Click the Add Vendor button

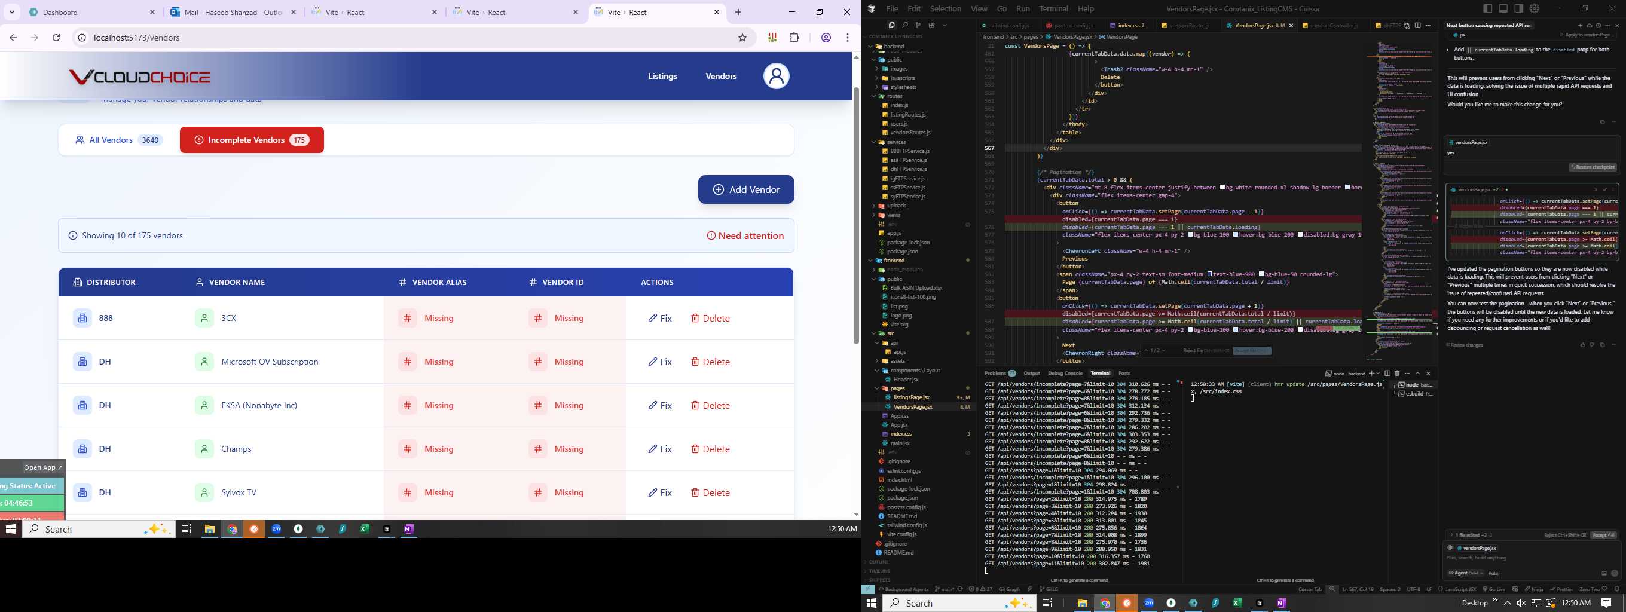point(746,189)
